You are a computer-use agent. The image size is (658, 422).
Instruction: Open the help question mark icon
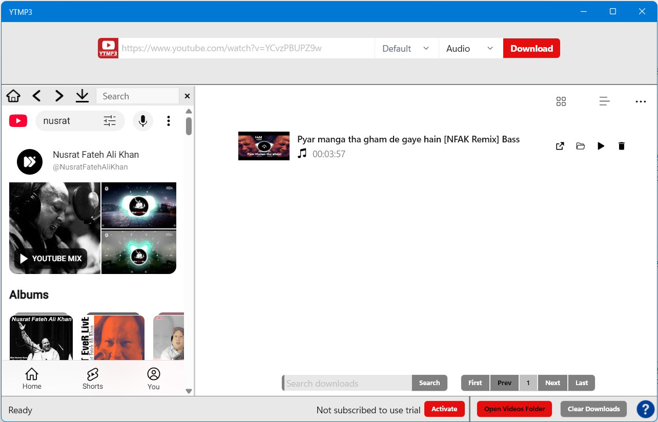coord(645,409)
